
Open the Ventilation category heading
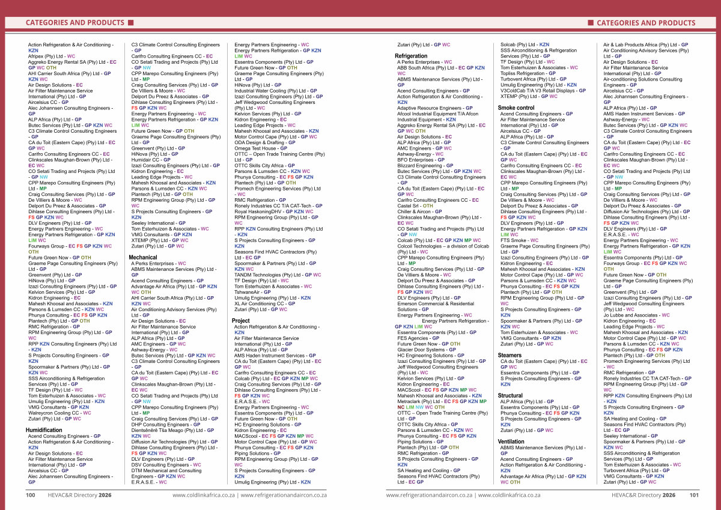point(511,442)
